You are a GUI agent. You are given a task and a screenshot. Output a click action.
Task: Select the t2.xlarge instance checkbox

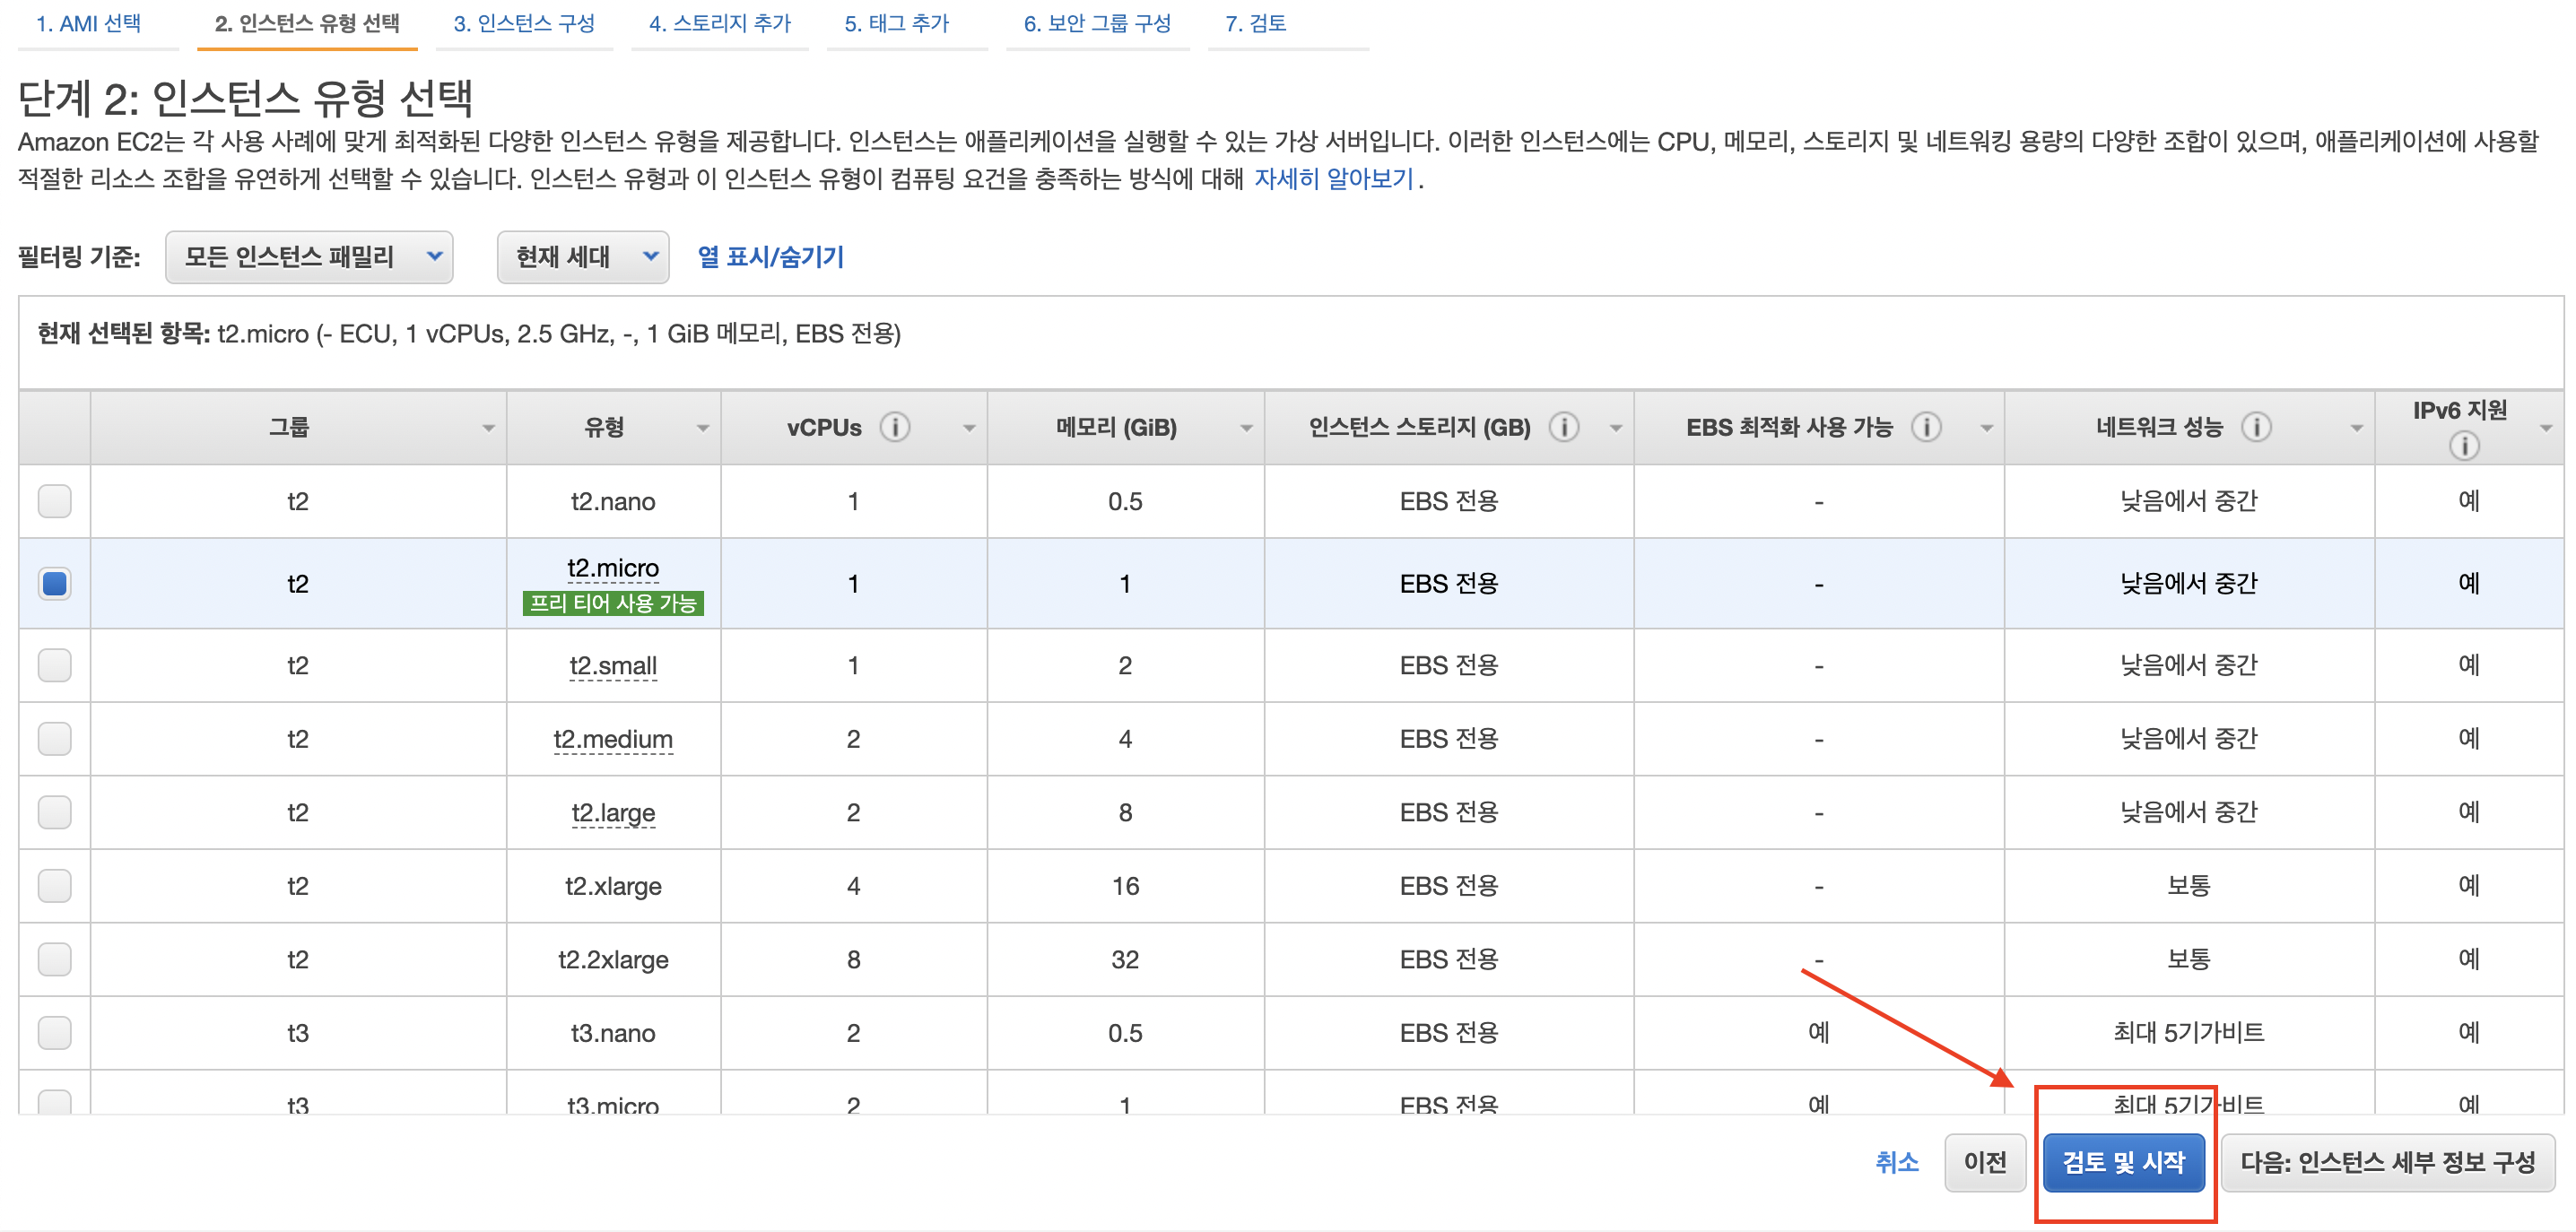pos(55,886)
